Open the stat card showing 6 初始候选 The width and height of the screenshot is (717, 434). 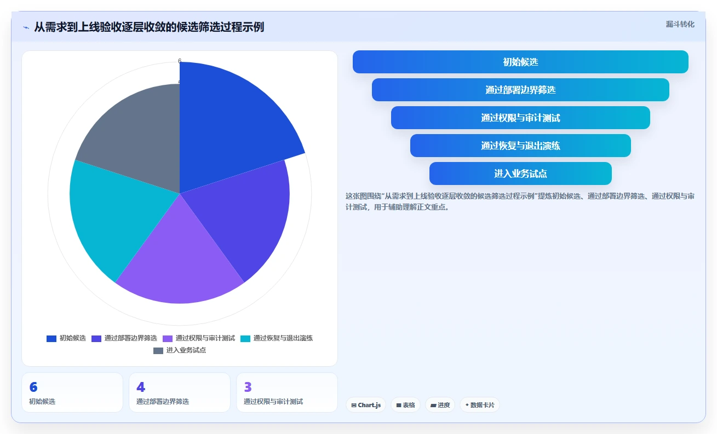coord(72,392)
